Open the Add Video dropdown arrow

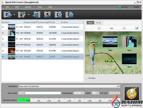[14, 15]
